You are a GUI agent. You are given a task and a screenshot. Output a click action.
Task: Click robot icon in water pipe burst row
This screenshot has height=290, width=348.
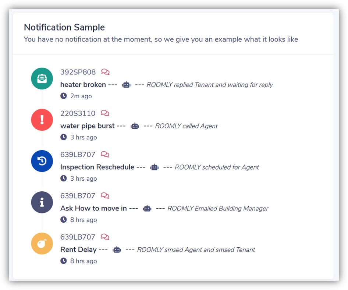(x=135, y=126)
